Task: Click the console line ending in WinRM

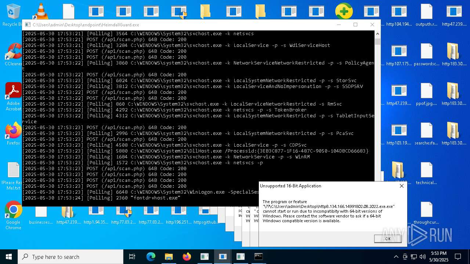Action: pyautogui.click(x=166, y=157)
